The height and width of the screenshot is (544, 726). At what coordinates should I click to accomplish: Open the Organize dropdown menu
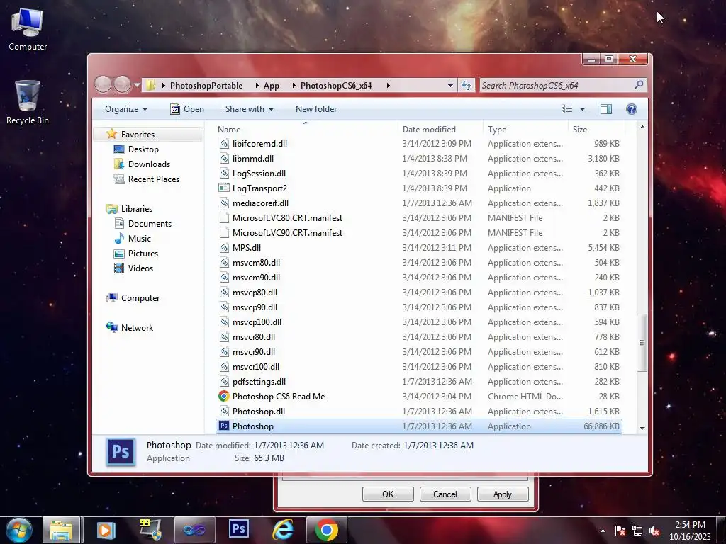tap(126, 108)
